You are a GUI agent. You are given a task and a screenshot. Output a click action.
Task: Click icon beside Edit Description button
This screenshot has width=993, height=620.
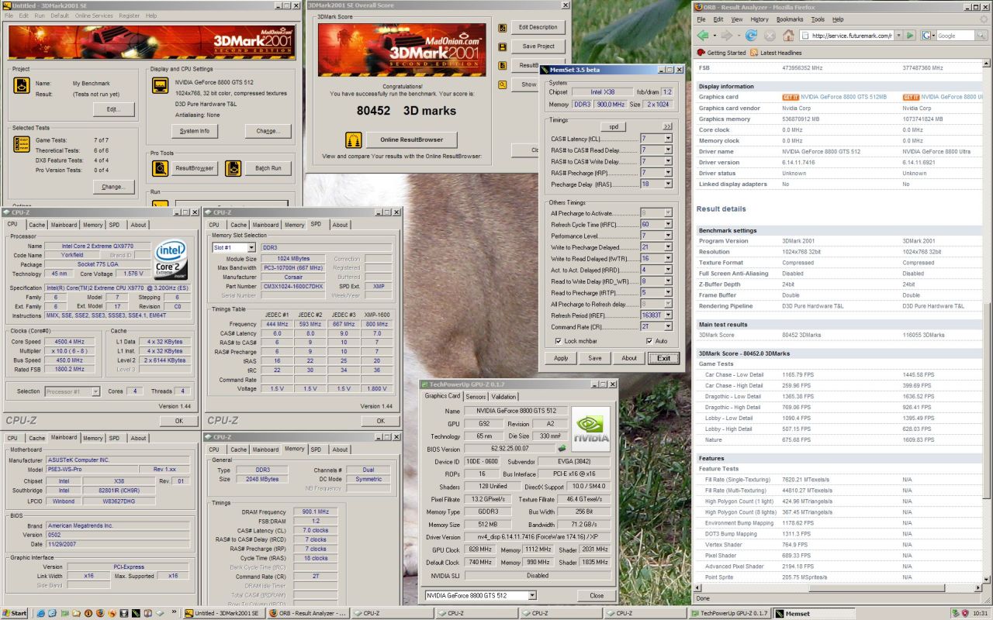point(503,27)
